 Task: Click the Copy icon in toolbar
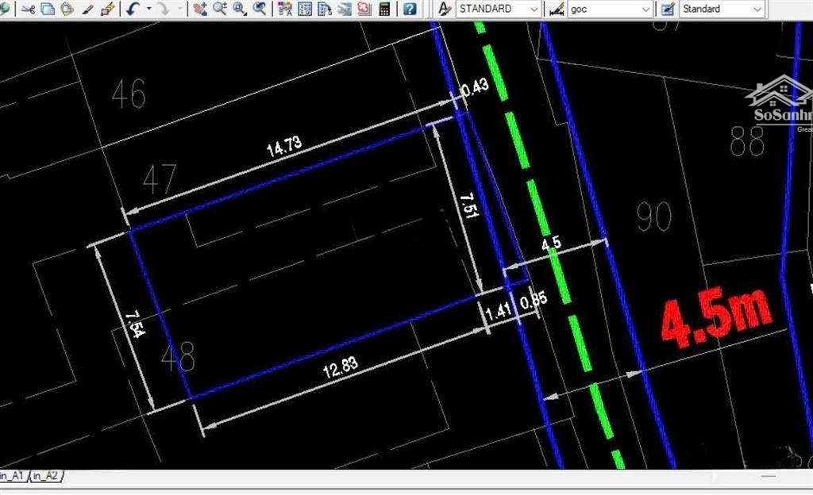coord(48,9)
